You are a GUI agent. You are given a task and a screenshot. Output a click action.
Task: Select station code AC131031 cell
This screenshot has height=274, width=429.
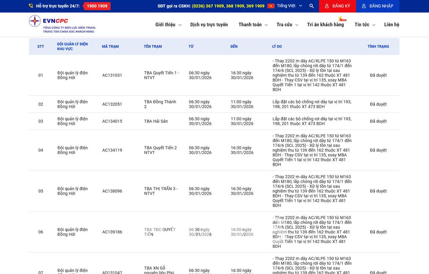[112, 75]
